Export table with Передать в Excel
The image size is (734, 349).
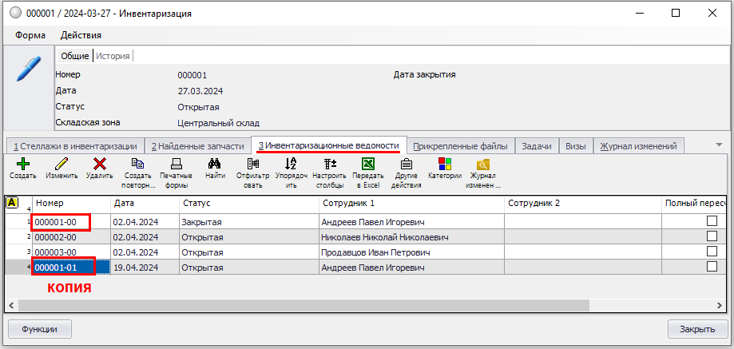[x=368, y=164]
